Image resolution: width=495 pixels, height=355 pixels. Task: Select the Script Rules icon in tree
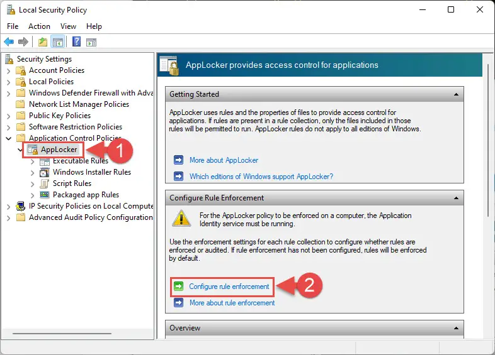[45, 183]
